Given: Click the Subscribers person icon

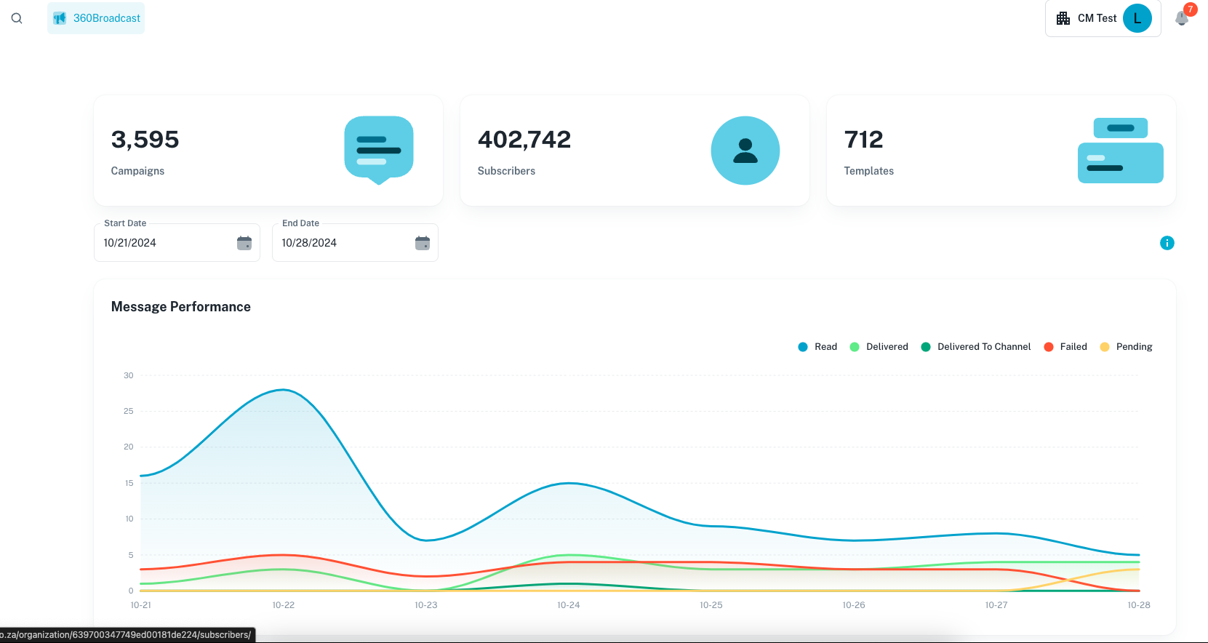Looking at the screenshot, I should tap(745, 151).
